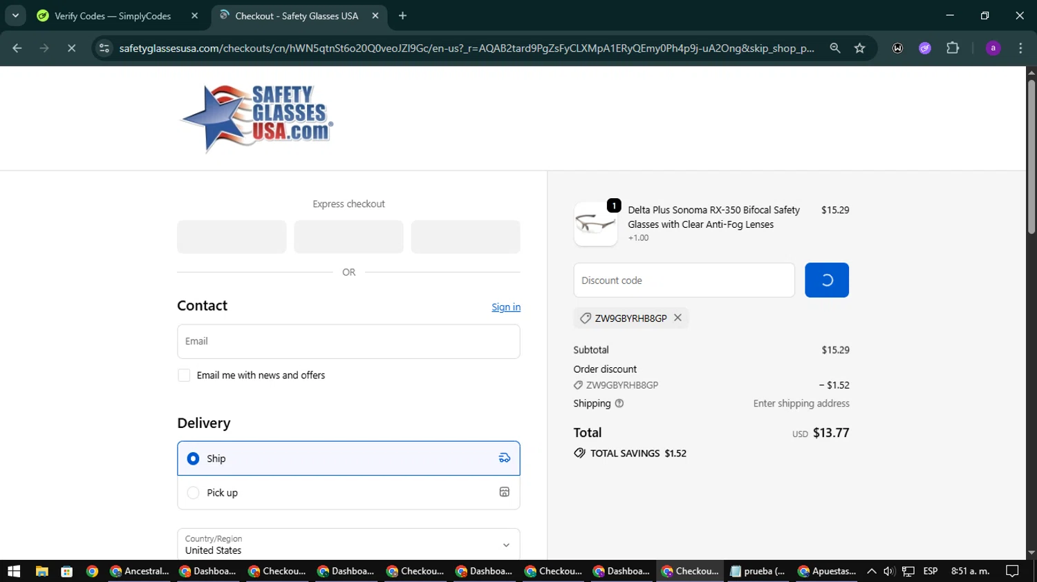Viewport: 1037px width, 582px height.
Task: Click the address bar URL
Action: [467, 48]
